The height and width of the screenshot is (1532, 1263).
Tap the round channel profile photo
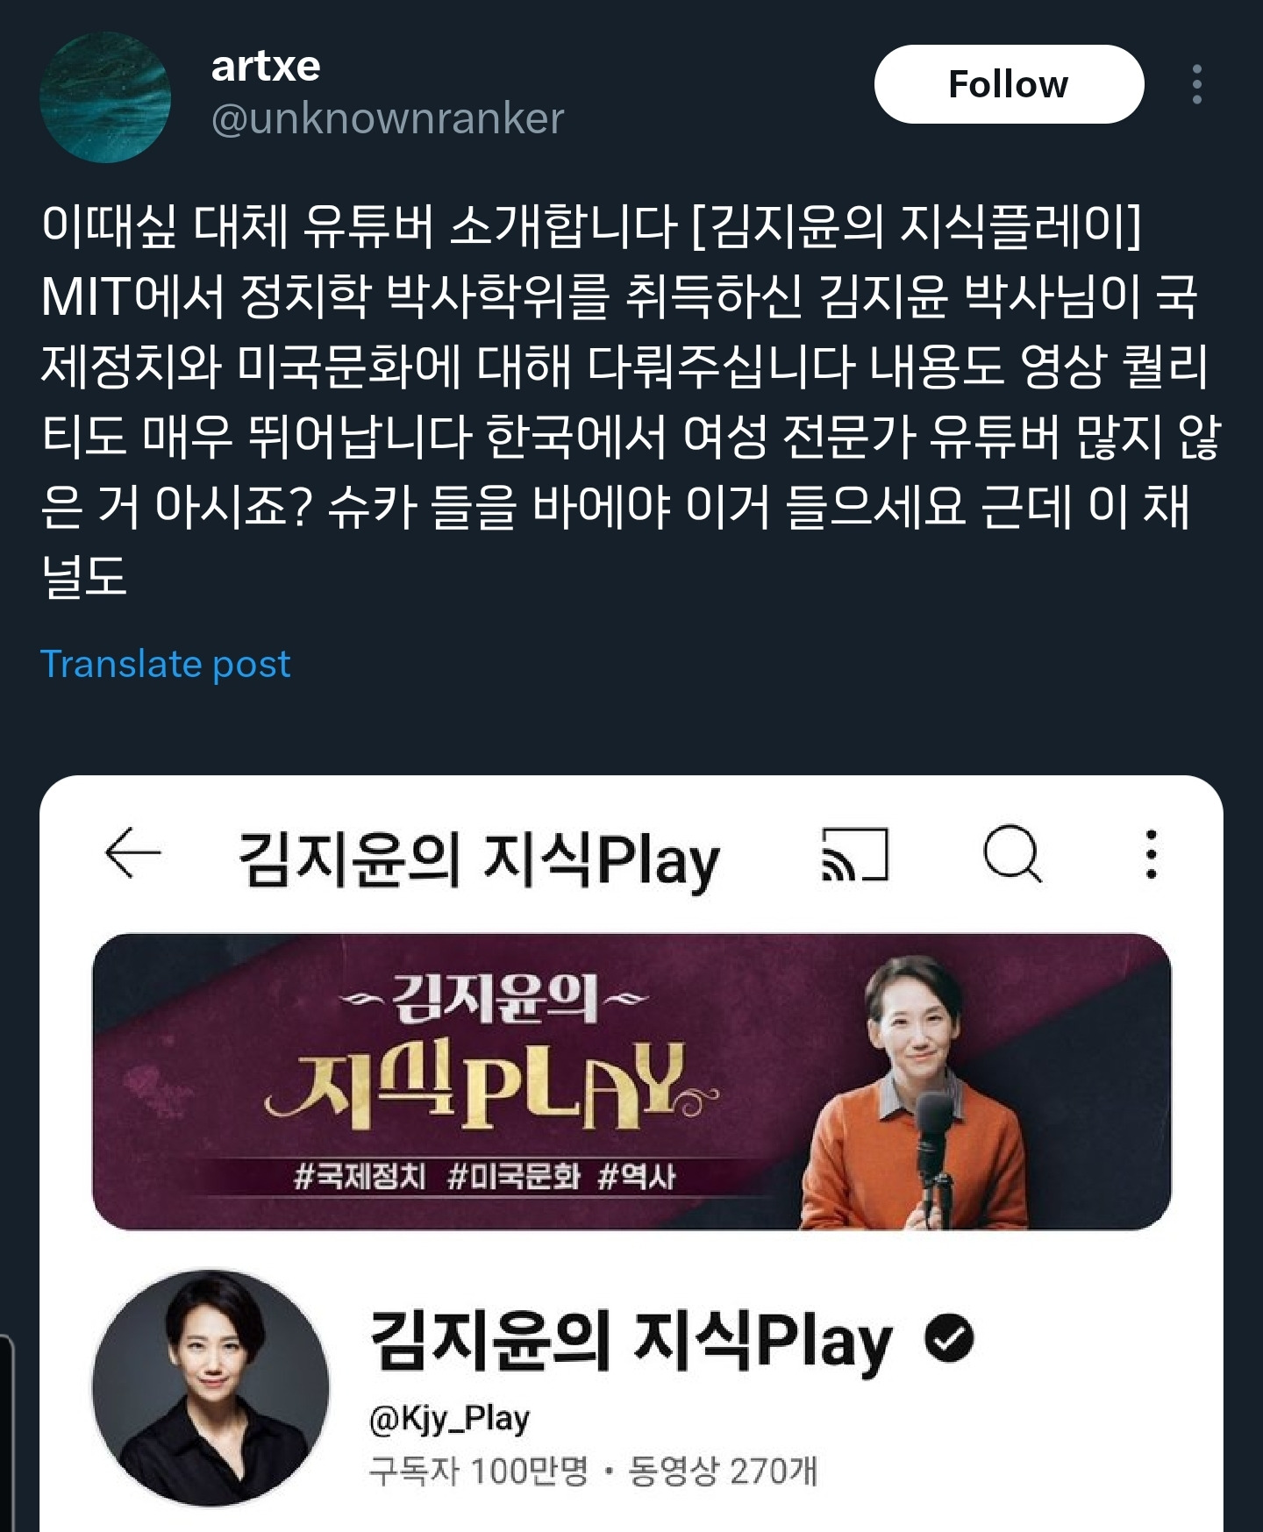tap(210, 1388)
